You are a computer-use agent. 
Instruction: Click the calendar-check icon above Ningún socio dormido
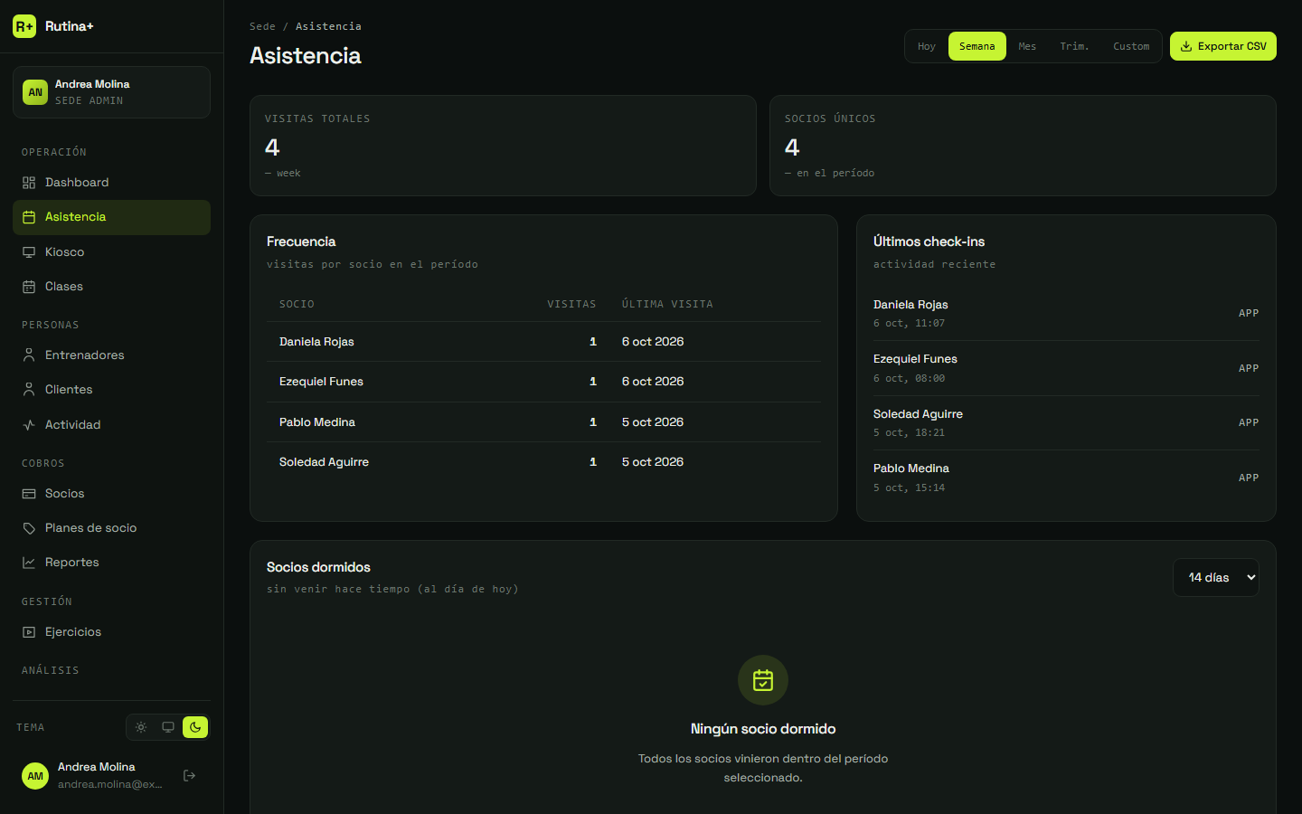tap(763, 680)
